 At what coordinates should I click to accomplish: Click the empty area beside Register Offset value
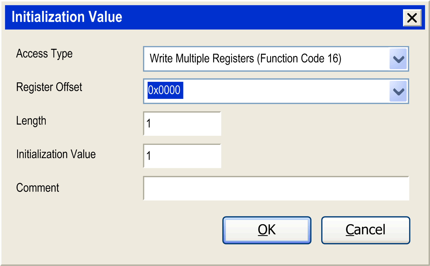coord(286,91)
